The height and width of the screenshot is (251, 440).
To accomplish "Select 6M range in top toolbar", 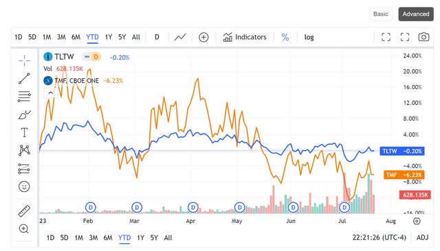I will [x=76, y=37].
